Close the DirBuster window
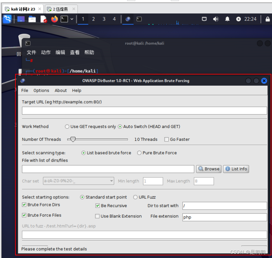272x258 pixels. (264, 81)
